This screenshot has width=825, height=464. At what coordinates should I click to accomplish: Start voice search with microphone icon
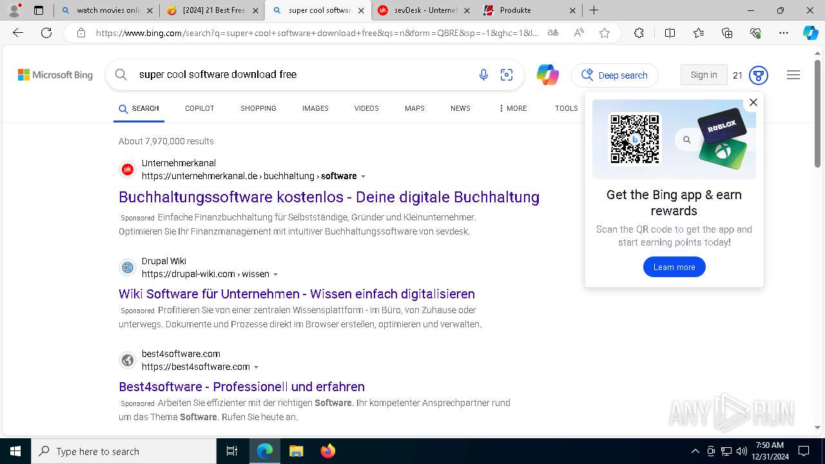tap(483, 75)
